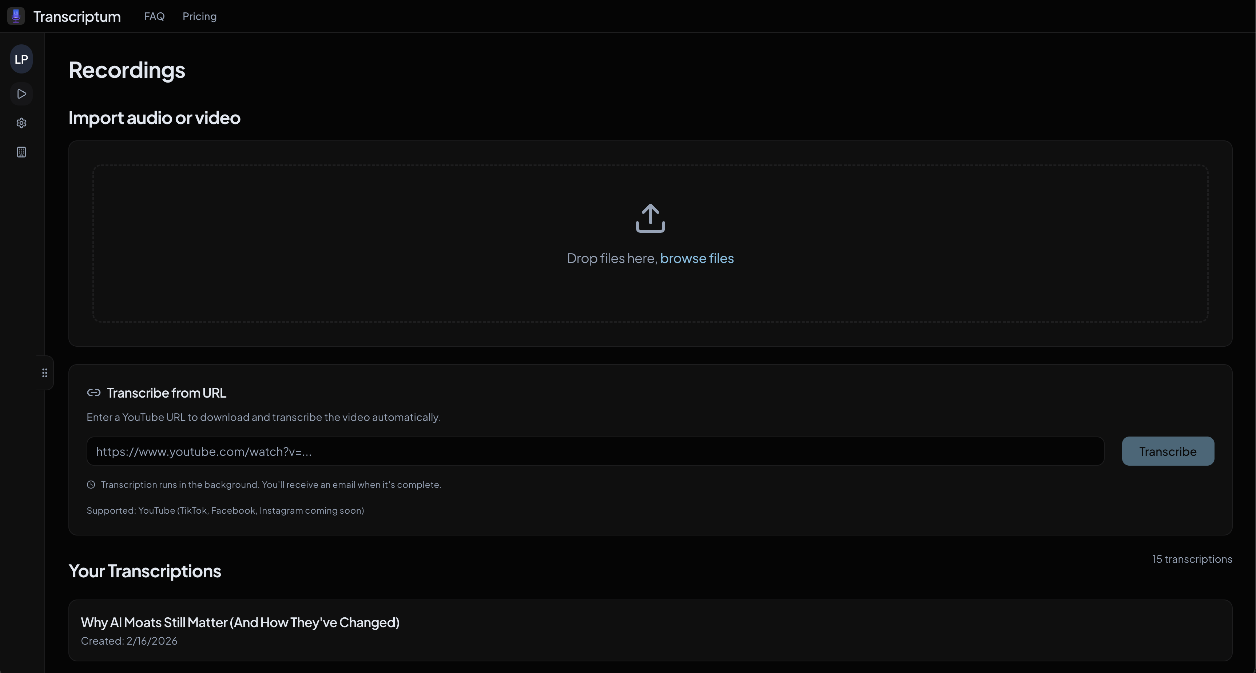1256x673 pixels.
Task: Click the Created 2/16/2026 date label
Action: coord(129,641)
